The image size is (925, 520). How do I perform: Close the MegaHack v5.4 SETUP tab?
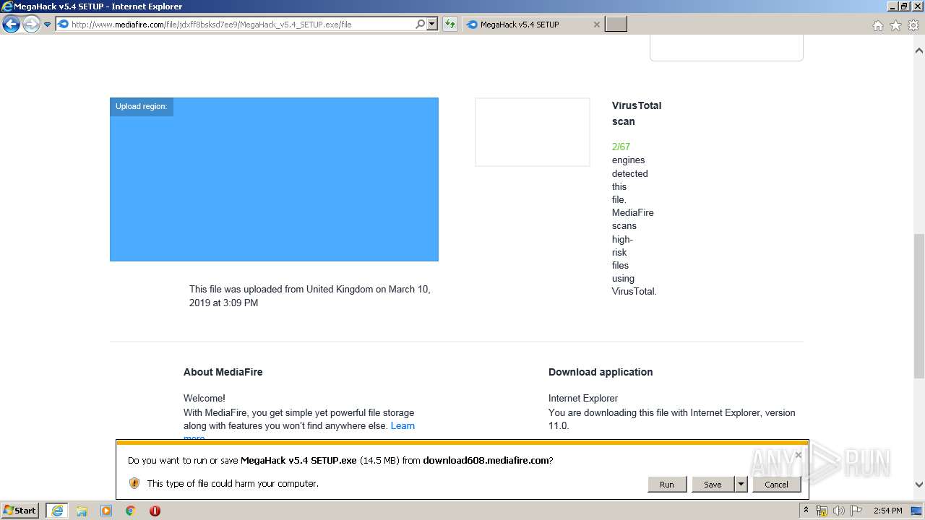tap(596, 25)
